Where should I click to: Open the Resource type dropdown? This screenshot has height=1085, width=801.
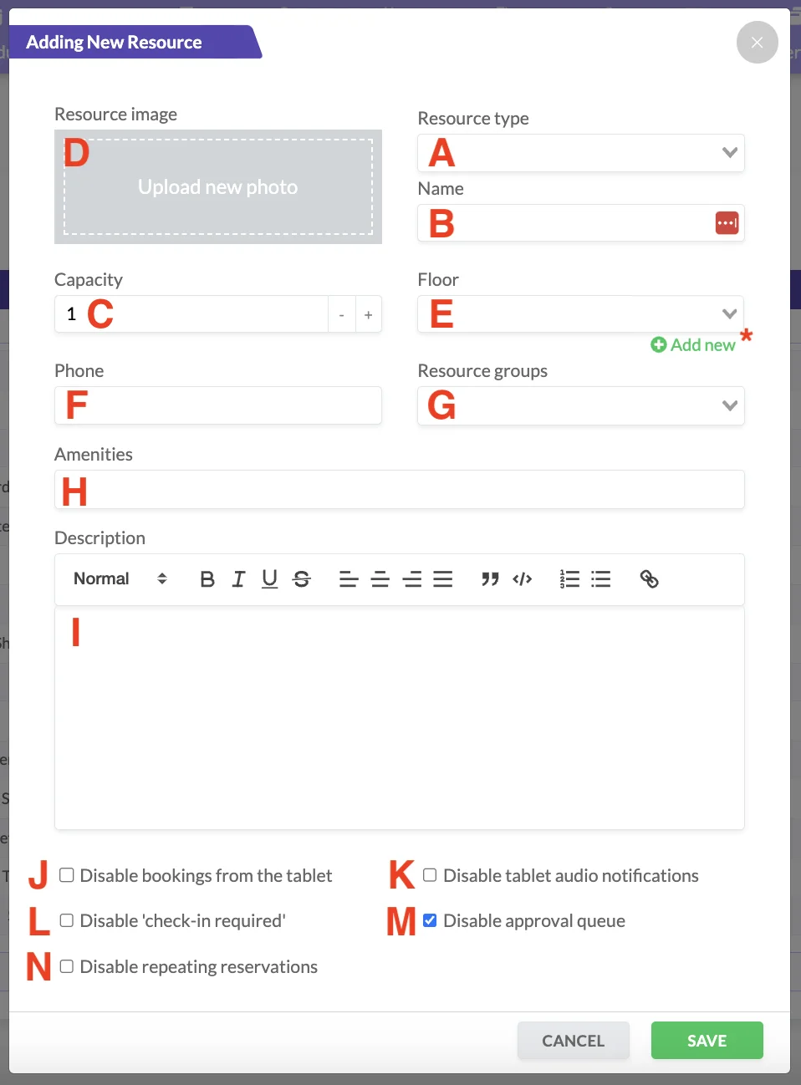click(580, 153)
